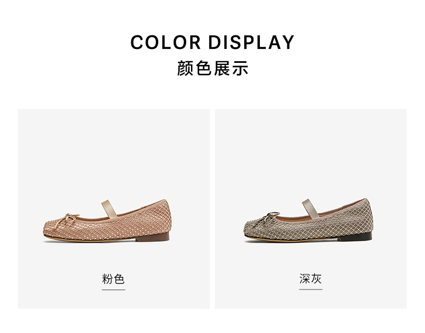Image resolution: width=425 pixels, height=333 pixels.
Task: Click the pink shoe product image
Action: click(x=107, y=220)
